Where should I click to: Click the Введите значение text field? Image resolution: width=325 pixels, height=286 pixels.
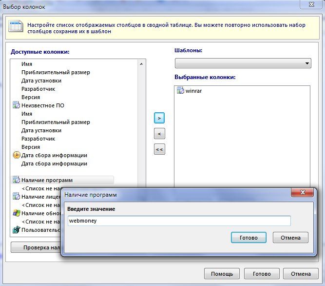[179, 221]
